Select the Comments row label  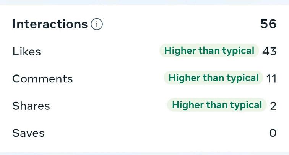point(42,79)
